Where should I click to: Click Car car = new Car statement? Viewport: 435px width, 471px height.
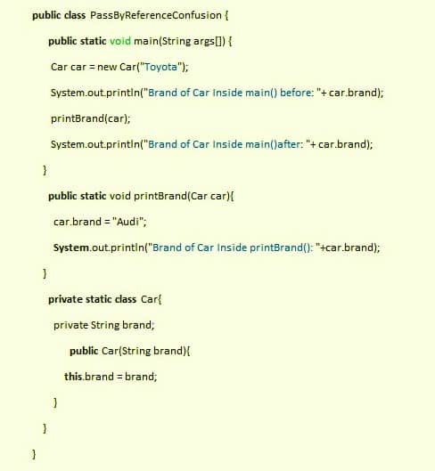coord(119,67)
